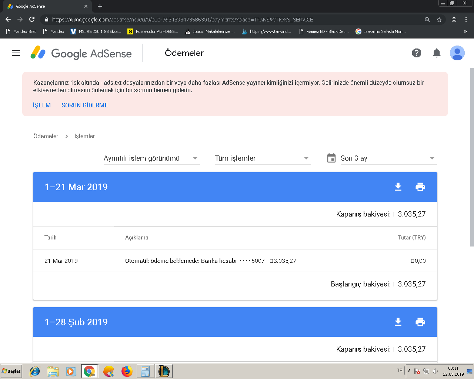Click the Tutar (TRY) column header
The image size is (474, 379).
pyautogui.click(x=412, y=238)
